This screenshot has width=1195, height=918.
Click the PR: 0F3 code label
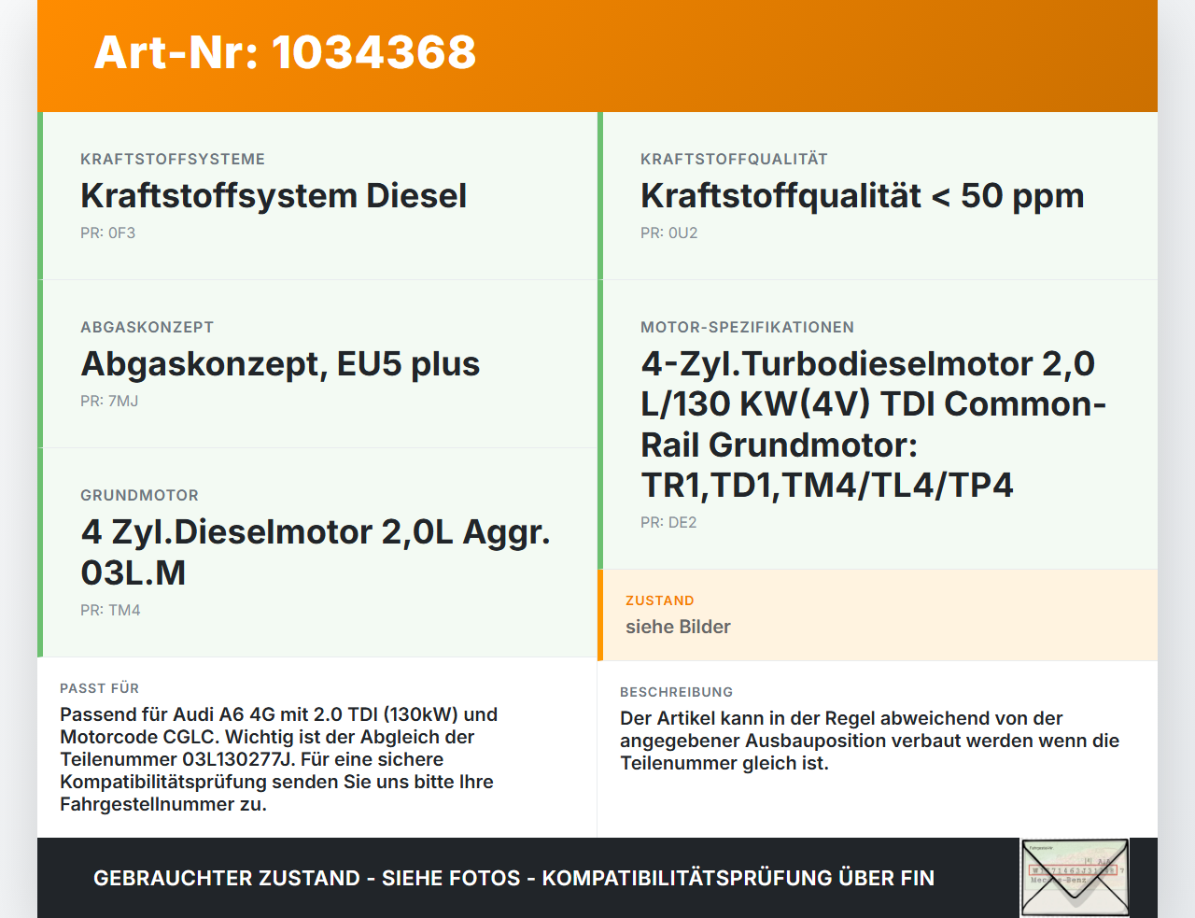[x=108, y=233]
